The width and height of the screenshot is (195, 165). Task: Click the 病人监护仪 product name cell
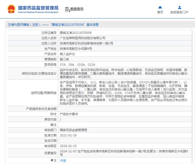point(67,54)
